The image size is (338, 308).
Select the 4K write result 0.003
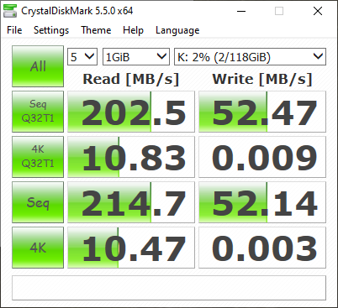pos(262,248)
